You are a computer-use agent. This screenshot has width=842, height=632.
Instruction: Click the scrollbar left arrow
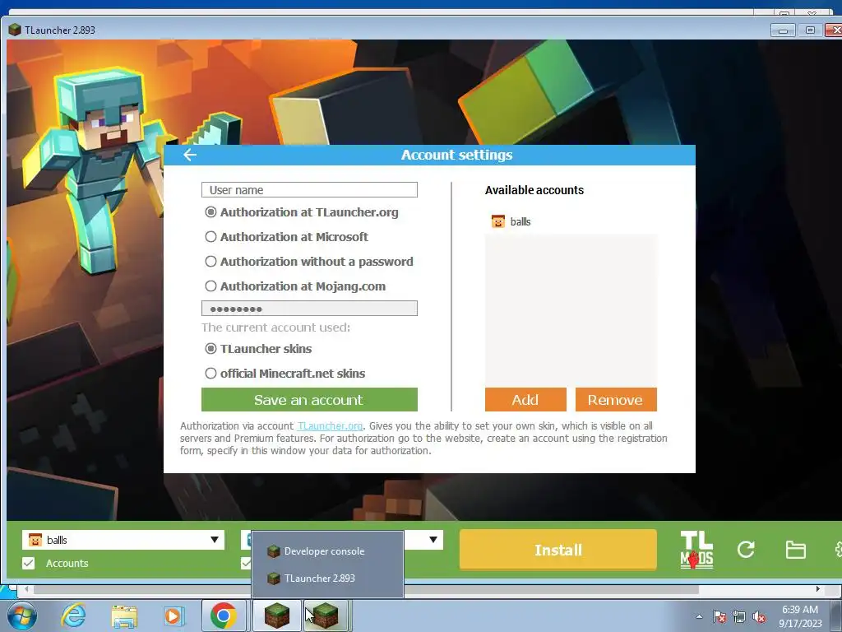(25, 589)
